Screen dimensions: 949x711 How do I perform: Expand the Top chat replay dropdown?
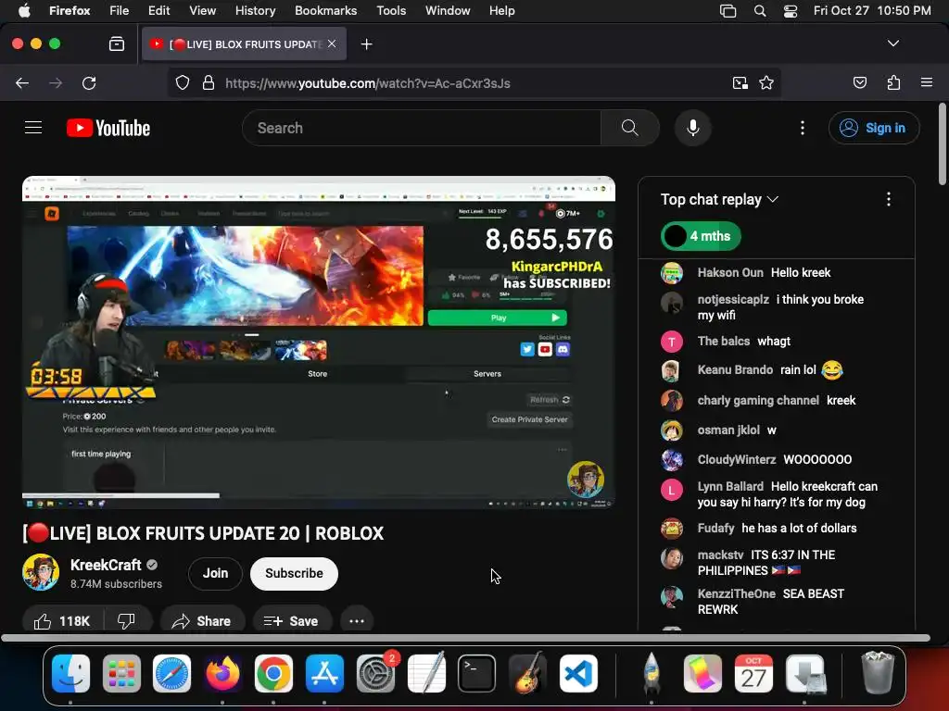pos(719,199)
